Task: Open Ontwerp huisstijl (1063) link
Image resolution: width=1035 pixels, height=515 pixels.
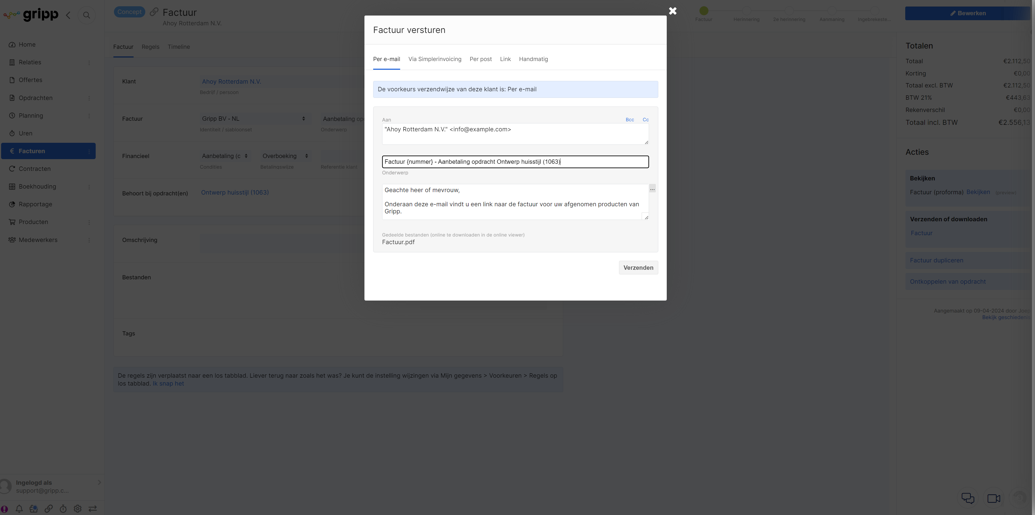Action: pos(235,192)
